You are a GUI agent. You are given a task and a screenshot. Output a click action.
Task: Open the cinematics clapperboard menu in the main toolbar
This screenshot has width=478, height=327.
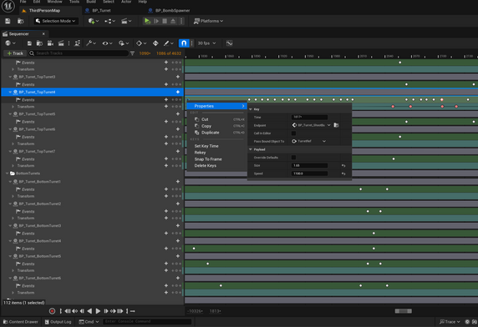point(126,21)
